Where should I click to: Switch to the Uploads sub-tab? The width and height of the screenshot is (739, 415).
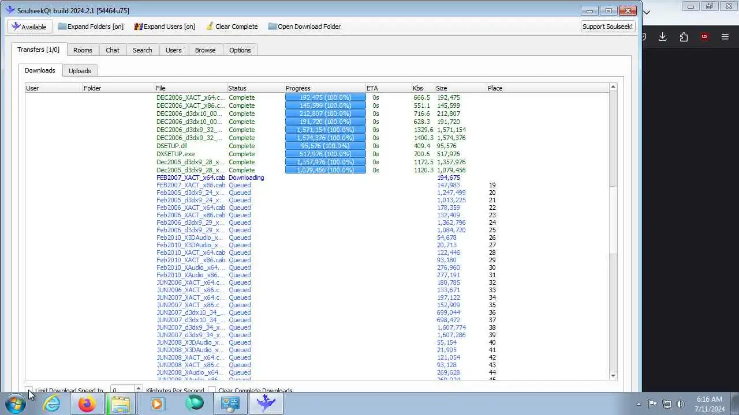[80, 71]
